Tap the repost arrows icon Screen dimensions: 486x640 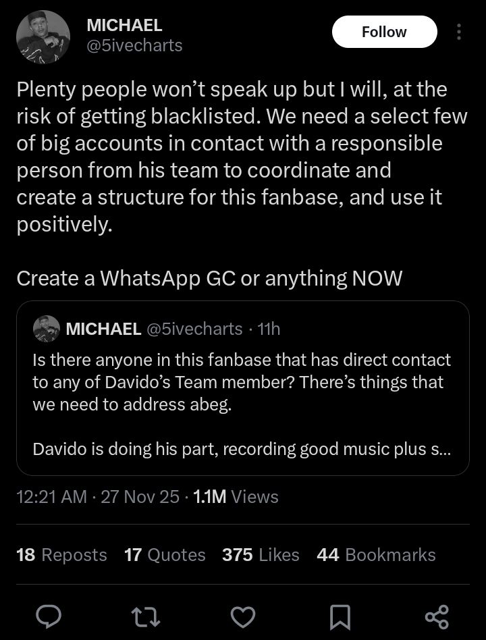(147, 615)
